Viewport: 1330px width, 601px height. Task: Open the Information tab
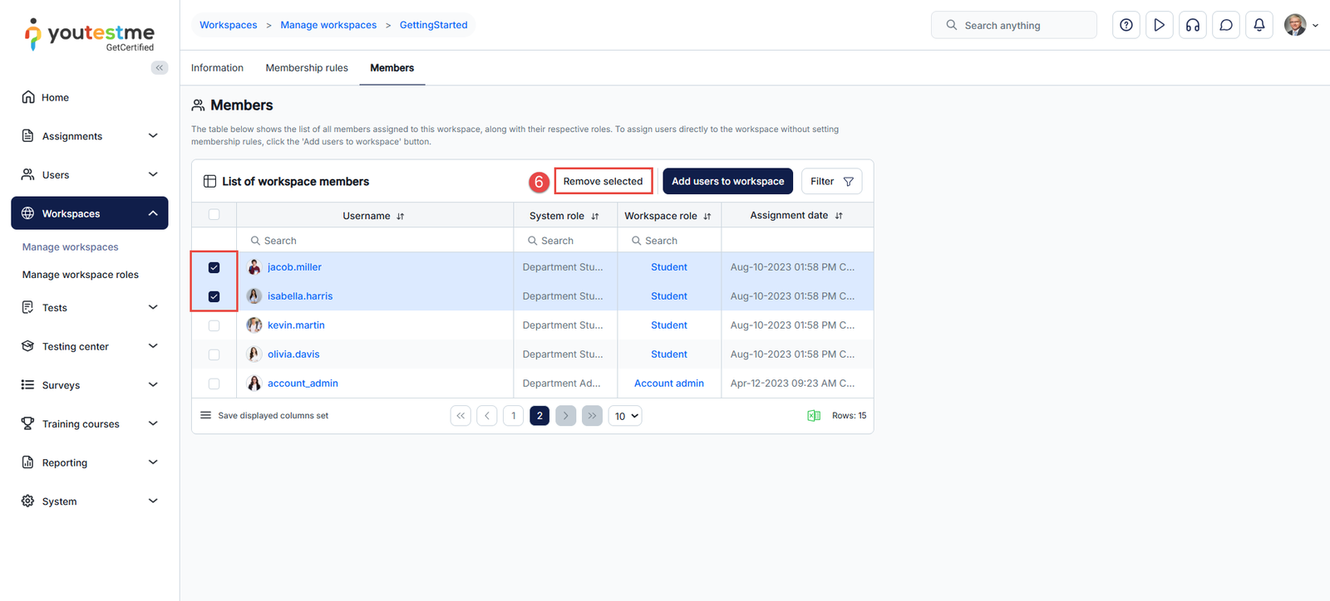[x=217, y=68]
